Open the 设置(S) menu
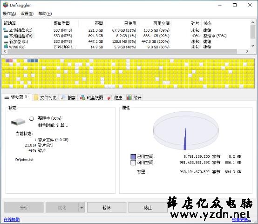 [27, 14]
